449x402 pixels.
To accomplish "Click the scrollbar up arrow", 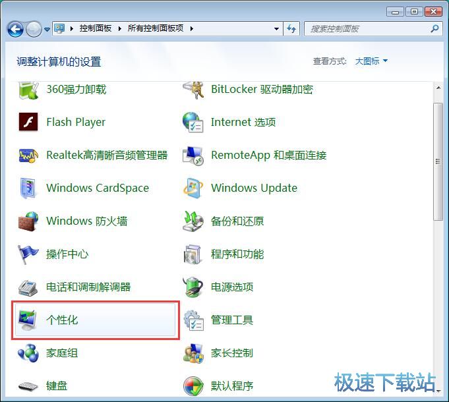I will (438, 88).
